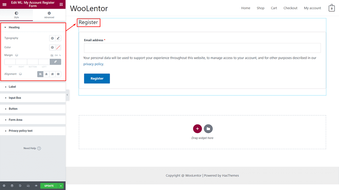Expand the Label section
This screenshot has height=190, width=339.
pos(12,87)
